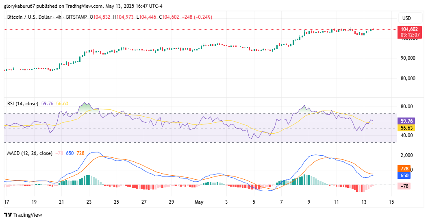The width and height of the screenshot is (428, 222).
Task: Click the May label on time axis
Action: click(x=199, y=202)
